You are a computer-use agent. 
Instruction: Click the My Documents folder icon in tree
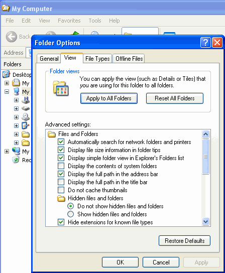[16, 83]
